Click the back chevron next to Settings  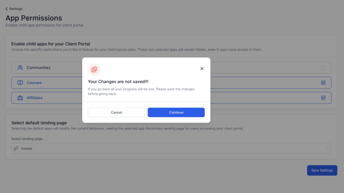(x=6, y=9)
